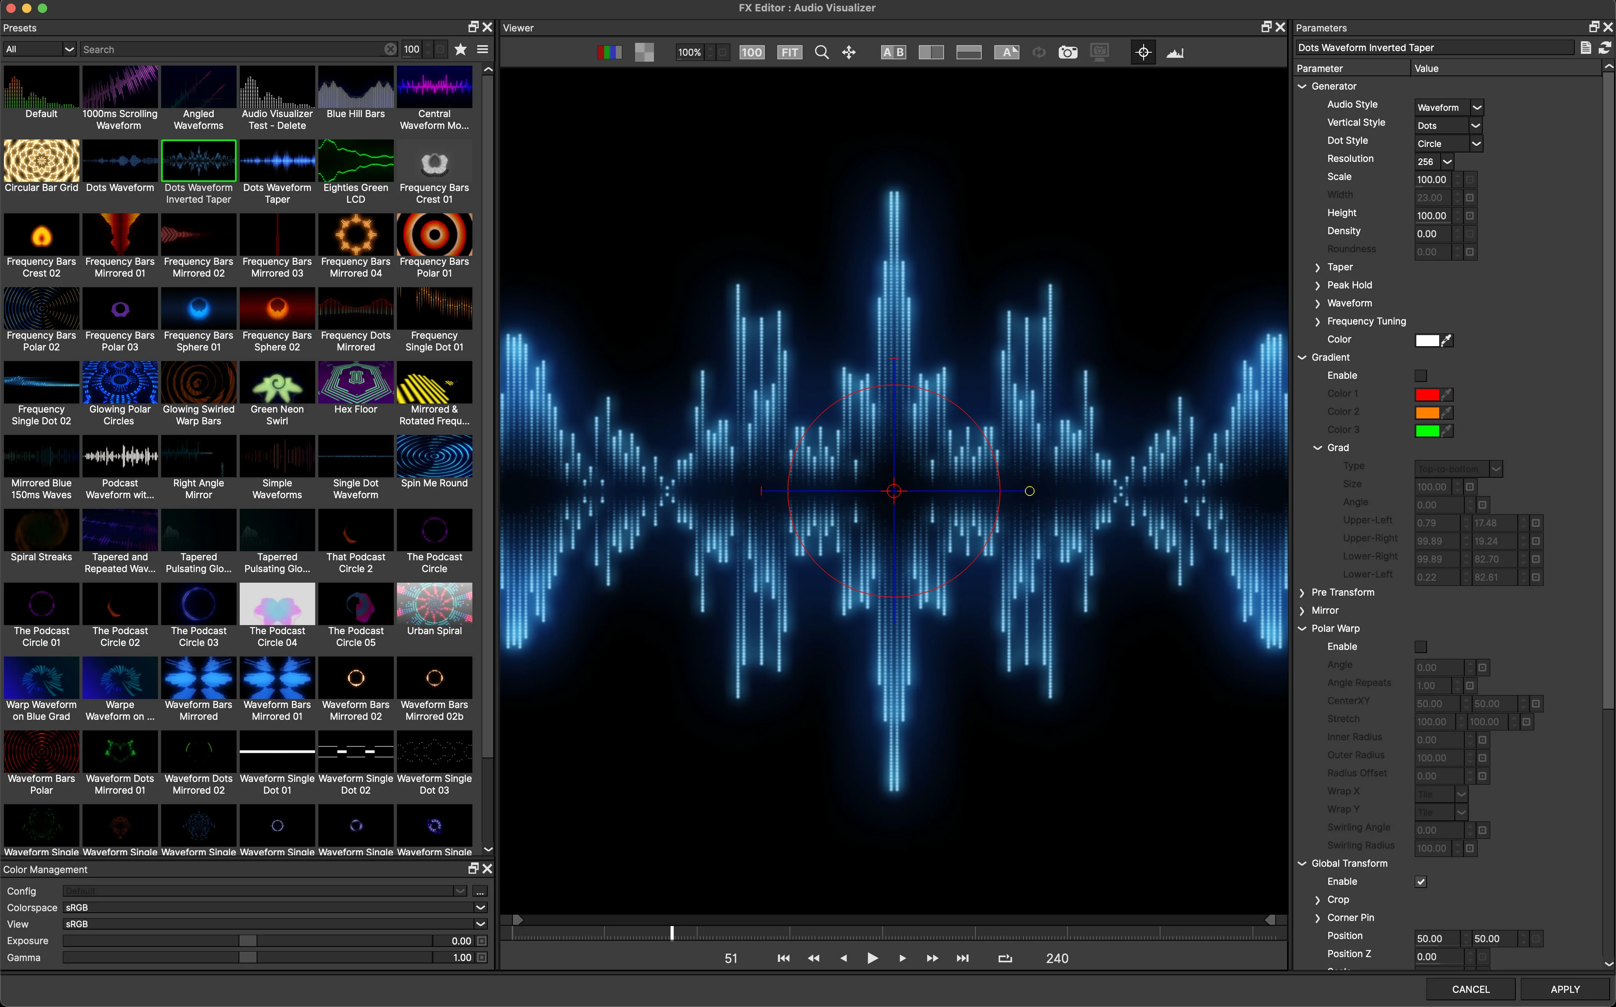Toggle the checkerboard transparency background icon
Screen dimensions: 1616x1007
click(x=644, y=53)
